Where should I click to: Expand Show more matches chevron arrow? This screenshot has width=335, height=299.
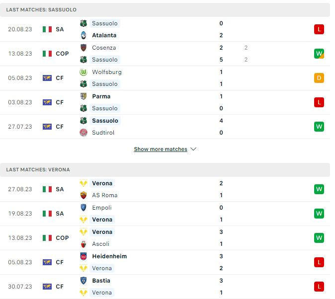[193, 149]
